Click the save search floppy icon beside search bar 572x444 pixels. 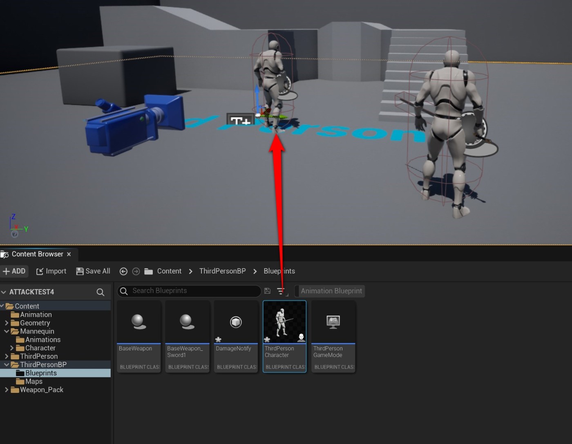(x=267, y=291)
